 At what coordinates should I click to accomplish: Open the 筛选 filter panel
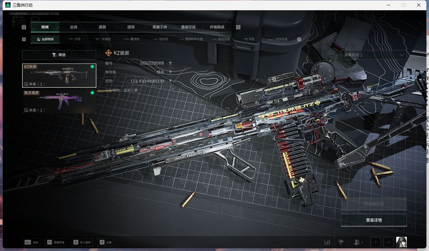point(59,55)
